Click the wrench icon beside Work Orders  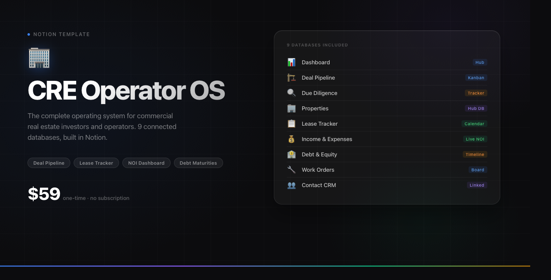291,170
